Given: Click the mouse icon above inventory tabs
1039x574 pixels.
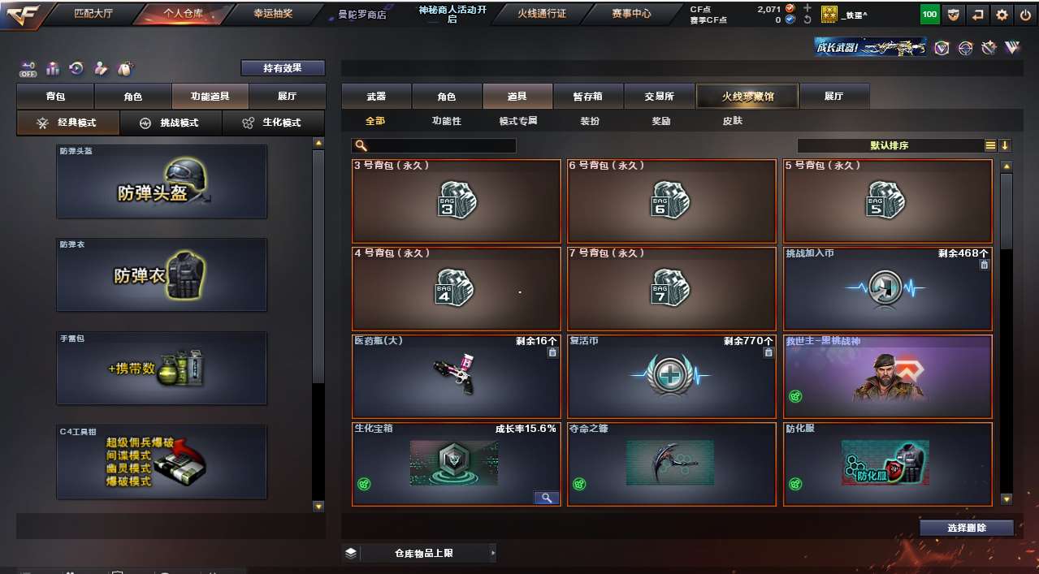Looking at the screenshot, I should [x=124, y=68].
